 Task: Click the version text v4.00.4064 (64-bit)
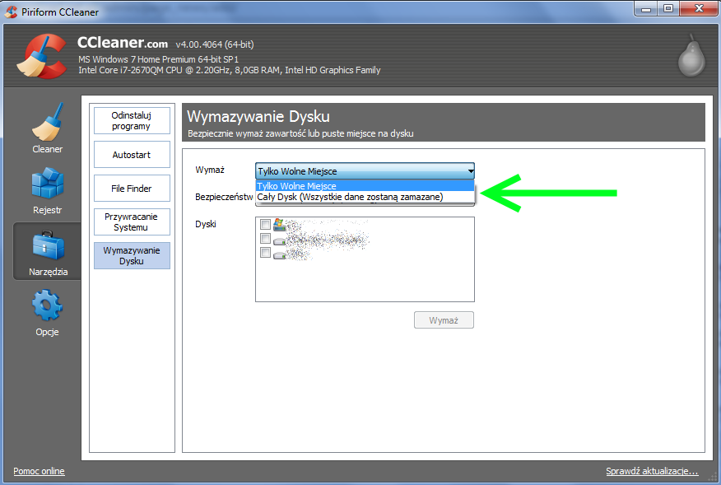215,44
